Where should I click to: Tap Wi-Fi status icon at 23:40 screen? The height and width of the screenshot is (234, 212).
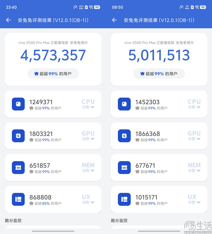tap(91, 7)
